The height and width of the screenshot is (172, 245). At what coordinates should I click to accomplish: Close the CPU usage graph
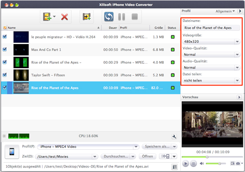[4, 136]
